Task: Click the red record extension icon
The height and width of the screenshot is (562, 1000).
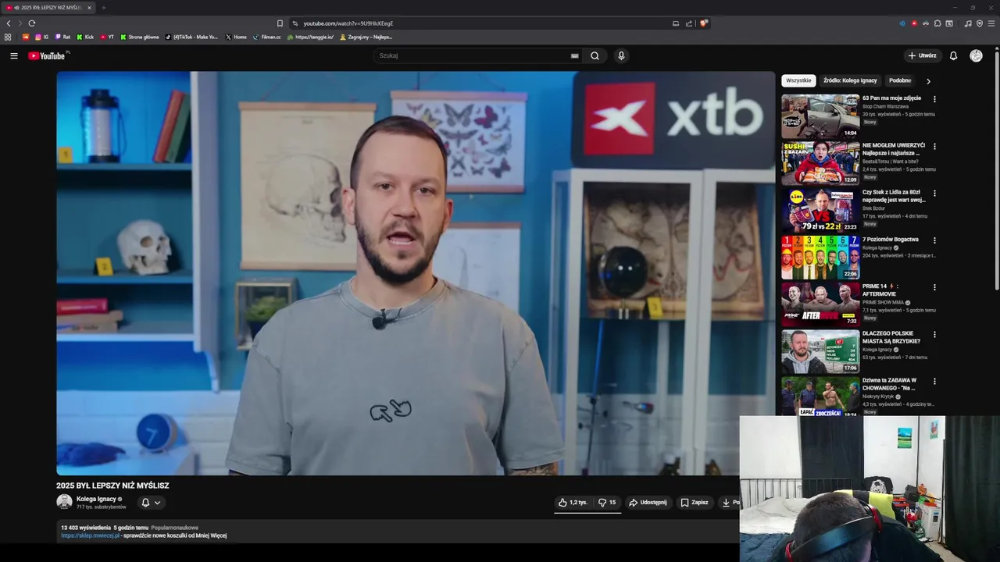Action: [914, 23]
